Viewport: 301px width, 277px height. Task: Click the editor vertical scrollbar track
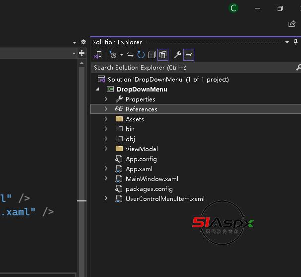pos(81,171)
